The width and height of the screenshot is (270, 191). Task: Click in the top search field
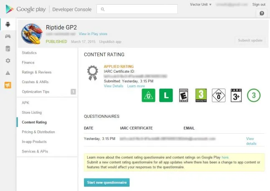(x=137, y=9)
